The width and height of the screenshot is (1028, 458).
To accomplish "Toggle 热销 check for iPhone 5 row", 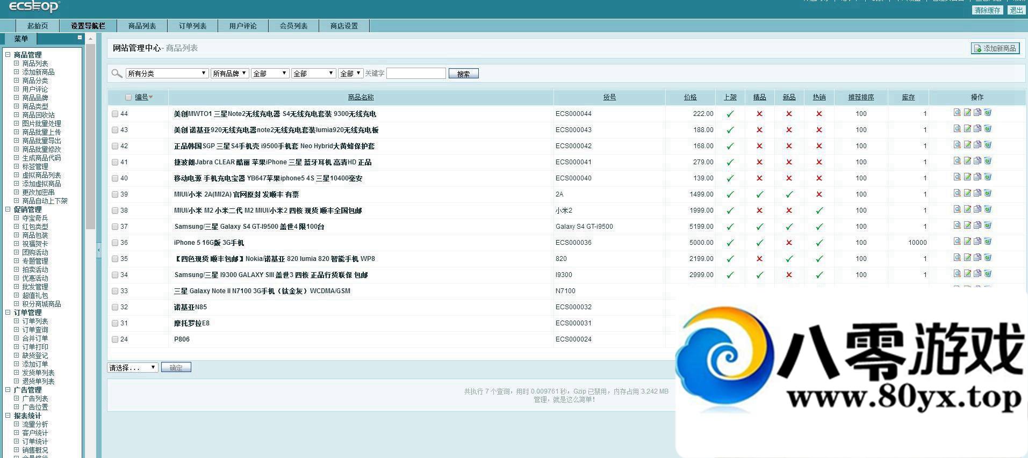I will (x=819, y=243).
